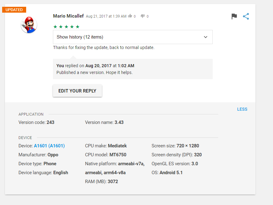
Task: Click the reply text 'Published a new version'
Action: 94,73
